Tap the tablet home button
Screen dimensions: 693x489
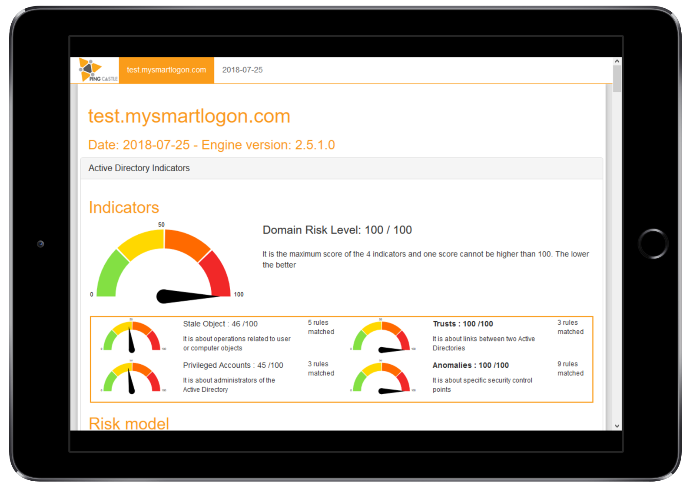653,243
